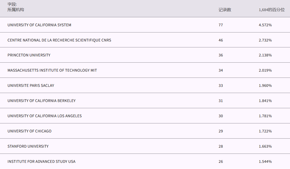This screenshot has height=169, width=290.
Task: Click record count 77 for California System
Action: pyautogui.click(x=221, y=25)
